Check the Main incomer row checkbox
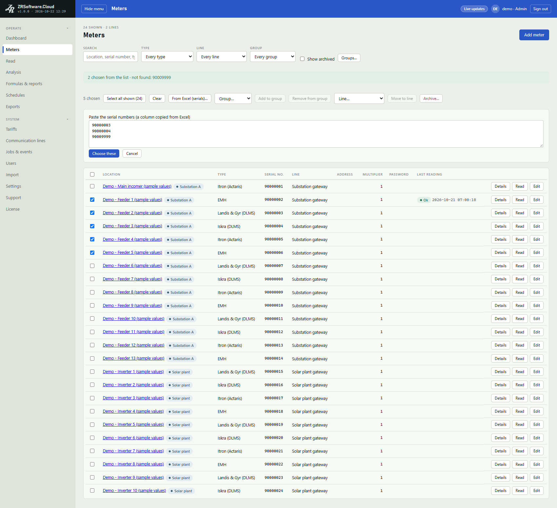Screen dimensions: 557x508 point(92,186)
